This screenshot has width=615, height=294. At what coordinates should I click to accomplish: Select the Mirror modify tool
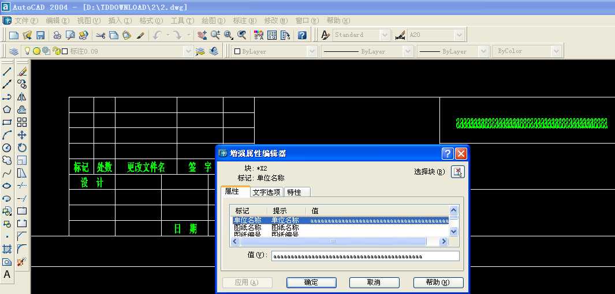pyautogui.click(x=22, y=97)
